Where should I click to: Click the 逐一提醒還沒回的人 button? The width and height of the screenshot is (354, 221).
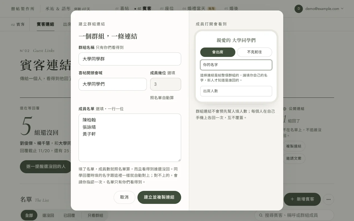46,167
